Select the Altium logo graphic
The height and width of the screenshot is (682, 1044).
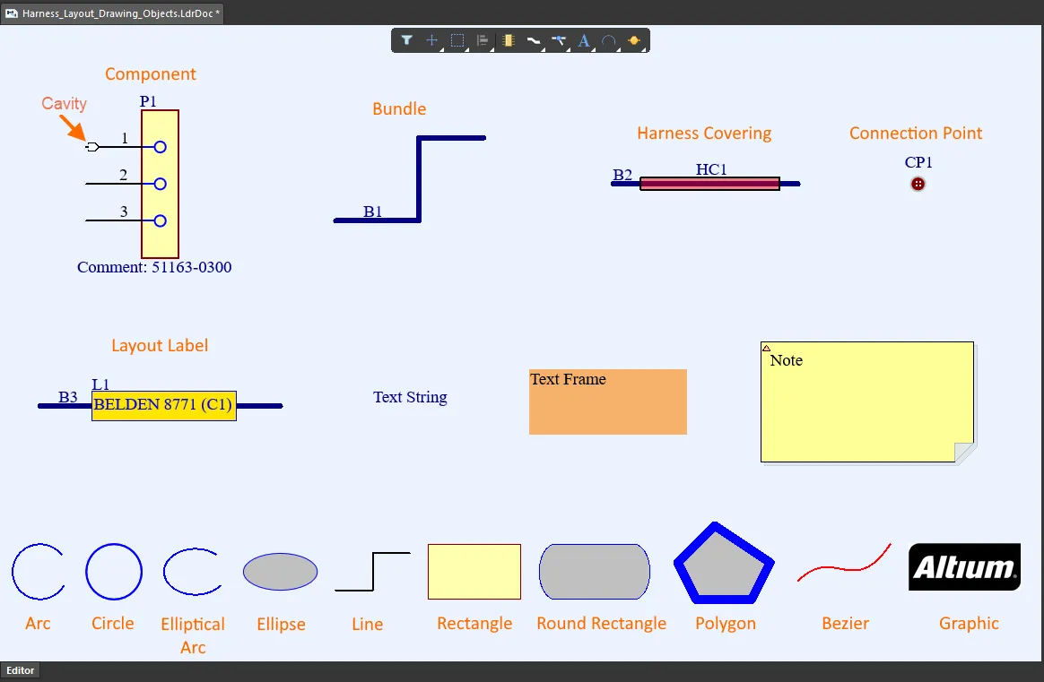[x=964, y=567]
